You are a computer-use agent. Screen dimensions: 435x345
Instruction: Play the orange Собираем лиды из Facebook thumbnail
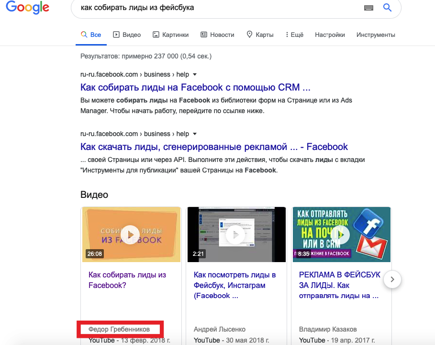pos(131,234)
